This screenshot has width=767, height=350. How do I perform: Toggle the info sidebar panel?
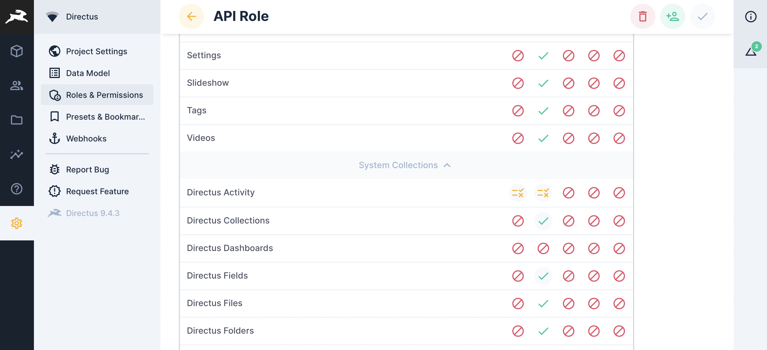coord(751,17)
